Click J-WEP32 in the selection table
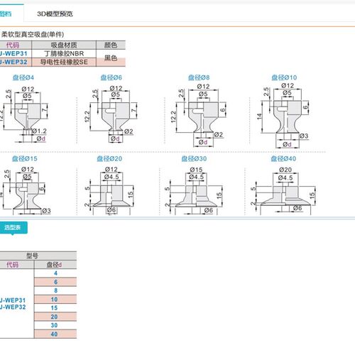This screenshot has width=355, height=355. (x=13, y=307)
